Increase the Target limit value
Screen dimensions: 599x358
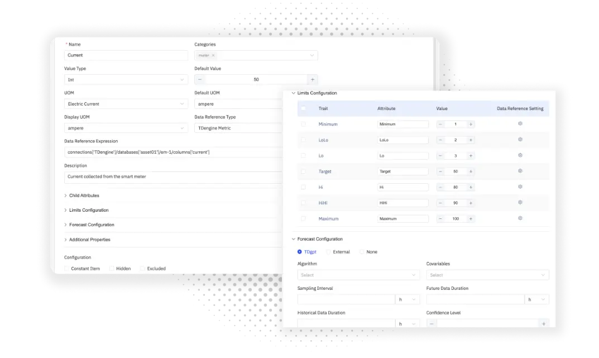471,171
